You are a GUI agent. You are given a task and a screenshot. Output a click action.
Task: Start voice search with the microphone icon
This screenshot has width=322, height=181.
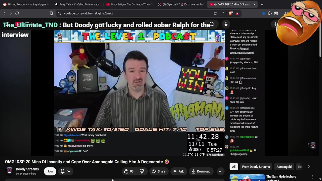[x=226, y=24]
